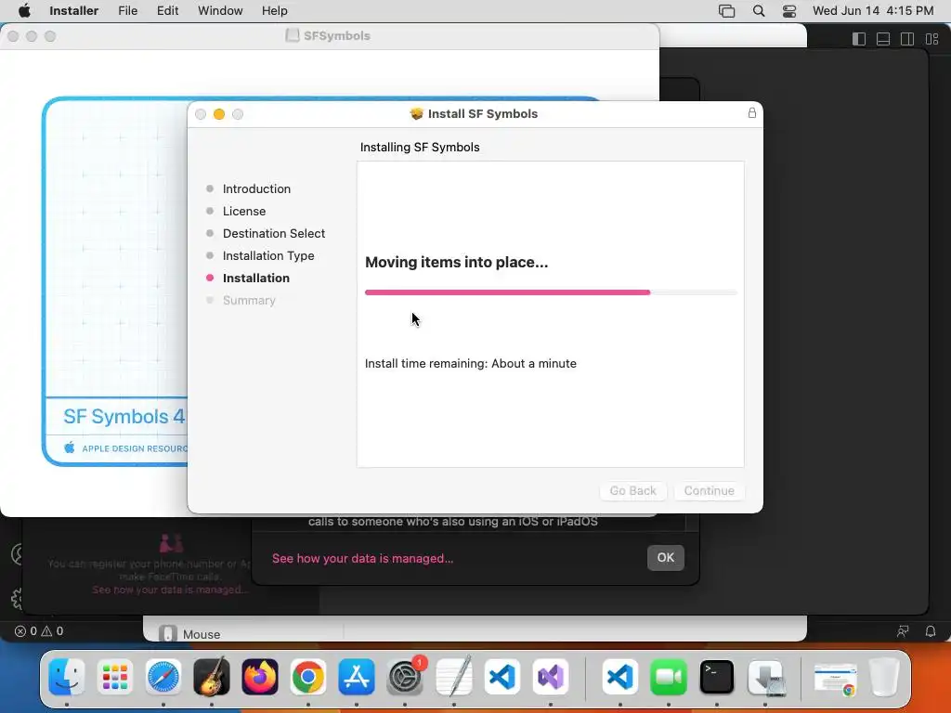The width and height of the screenshot is (951, 713).
Task: Open VS Code Accounts icon in activity bar
Action: point(17,553)
